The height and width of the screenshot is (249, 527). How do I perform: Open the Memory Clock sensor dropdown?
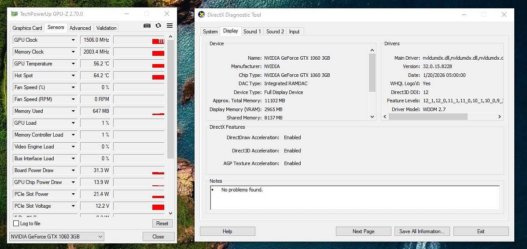(x=73, y=52)
